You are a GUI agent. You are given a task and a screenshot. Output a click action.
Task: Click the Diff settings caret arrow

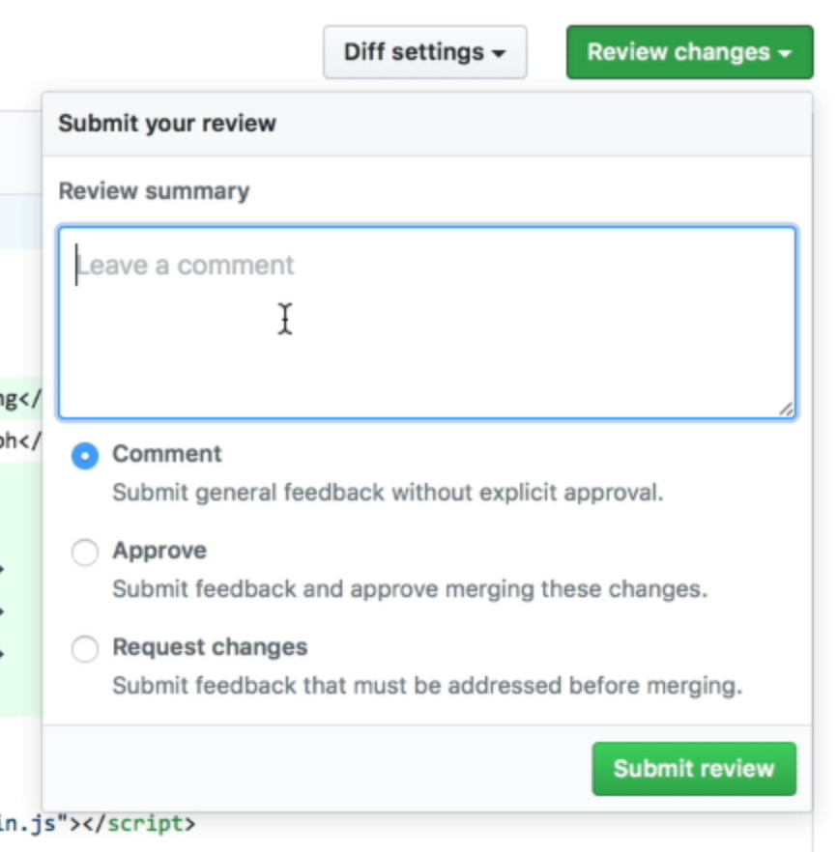[x=499, y=54]
